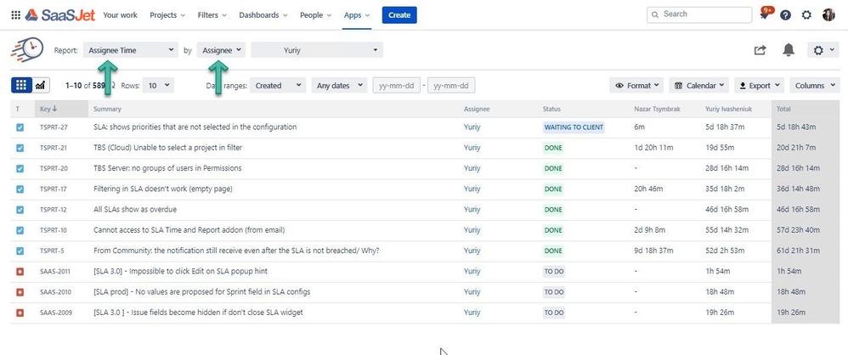Open issue TSPRT-5 key link
This screenshot has height=355, width=848.
pos(52,251)
